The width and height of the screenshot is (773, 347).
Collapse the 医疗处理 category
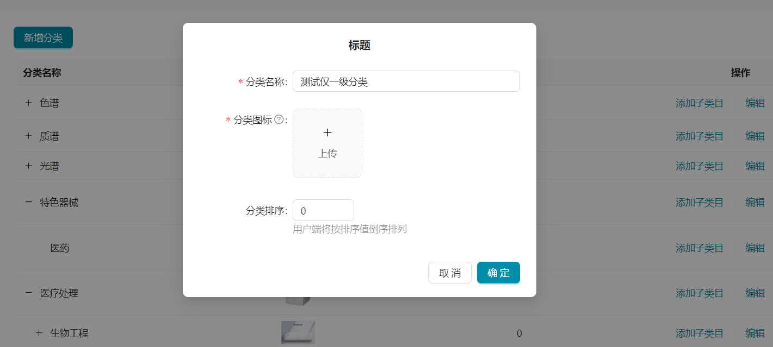point(28,293)
